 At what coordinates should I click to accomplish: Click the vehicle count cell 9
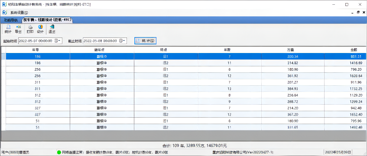click(230, 102)
